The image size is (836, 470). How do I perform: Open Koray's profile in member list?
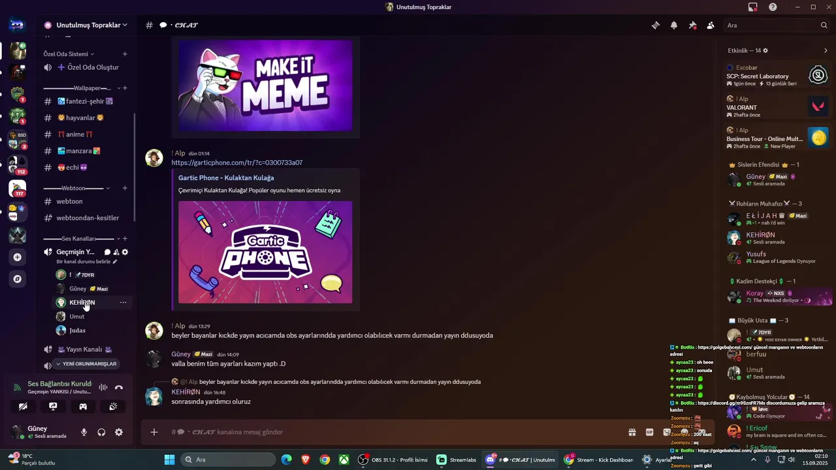coord(778,296)
